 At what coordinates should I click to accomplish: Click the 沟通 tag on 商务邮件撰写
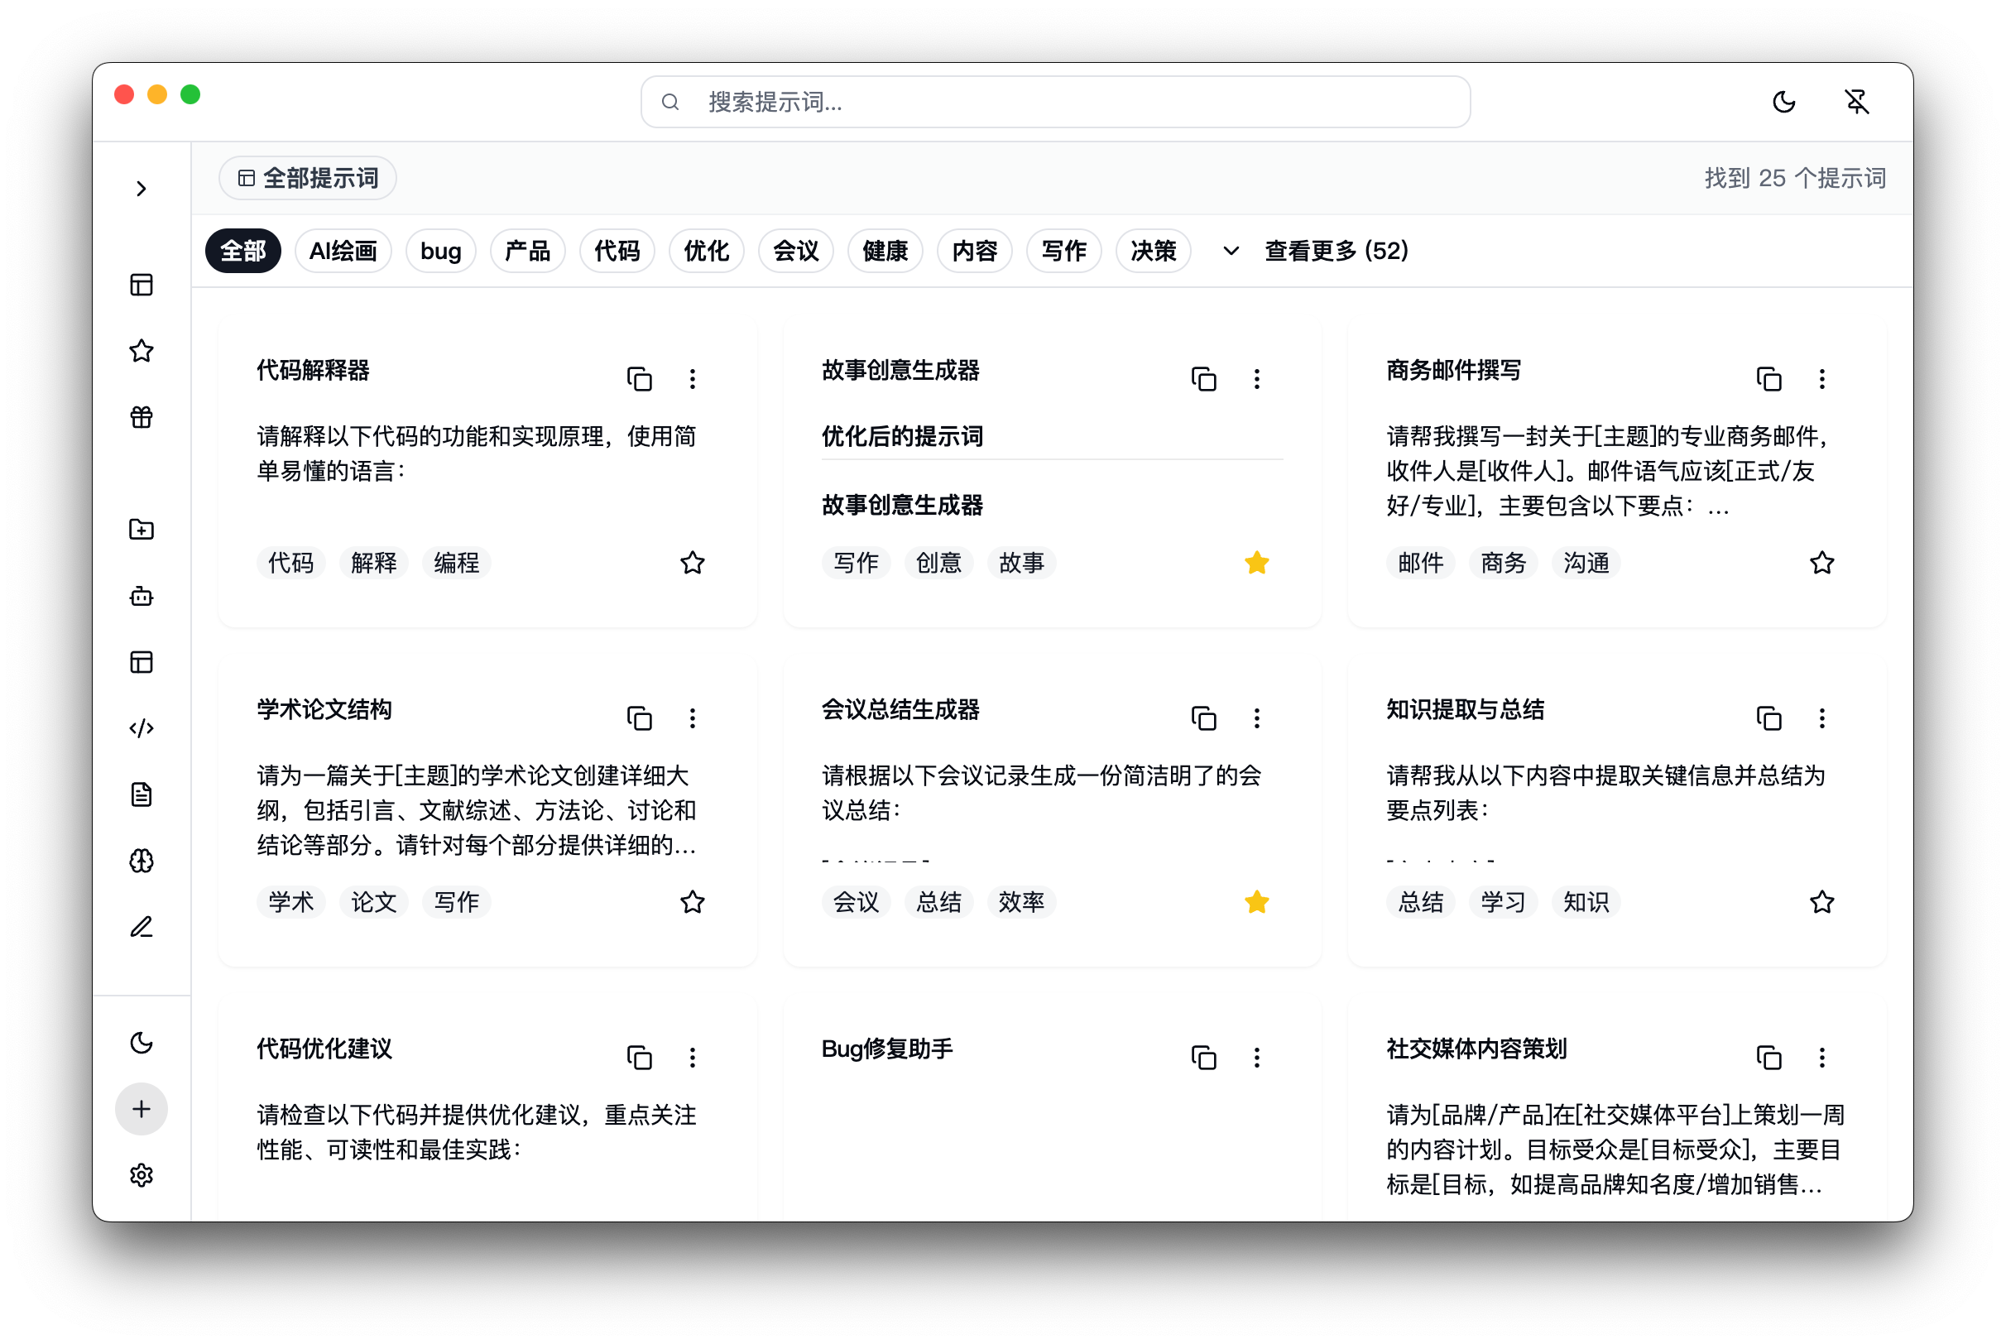1586,563
